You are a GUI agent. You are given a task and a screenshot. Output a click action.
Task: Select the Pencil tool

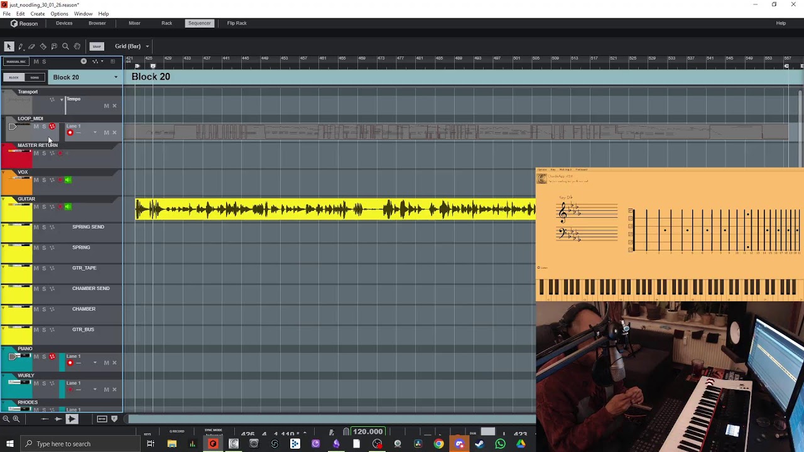point(20,46)
